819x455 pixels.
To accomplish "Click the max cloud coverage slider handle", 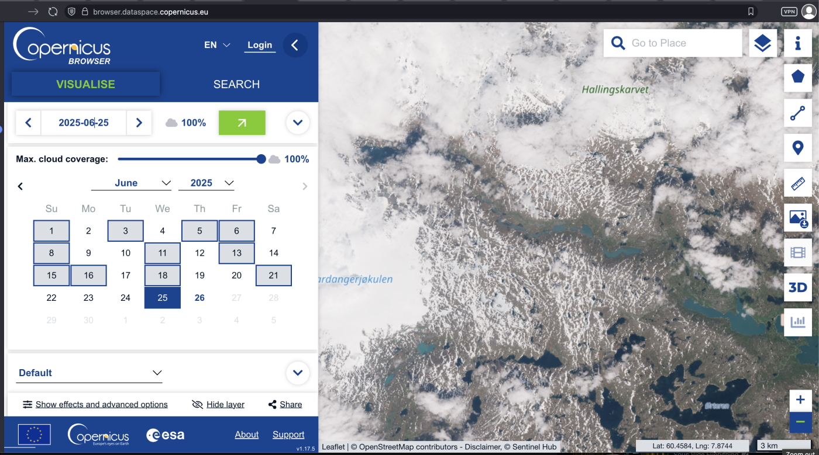I will tap(261, 159).
